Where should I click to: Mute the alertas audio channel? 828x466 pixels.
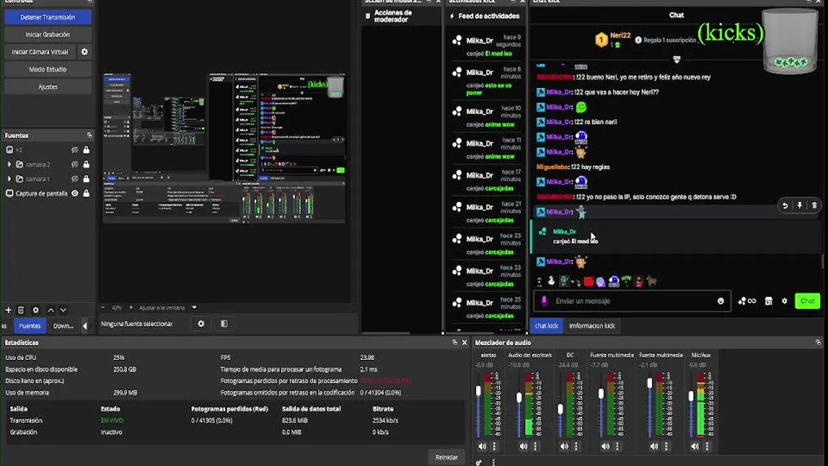pos(483,446)
